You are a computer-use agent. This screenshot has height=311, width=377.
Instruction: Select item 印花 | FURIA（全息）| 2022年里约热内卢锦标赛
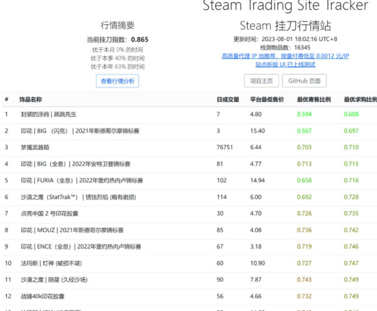click(82, 181)
